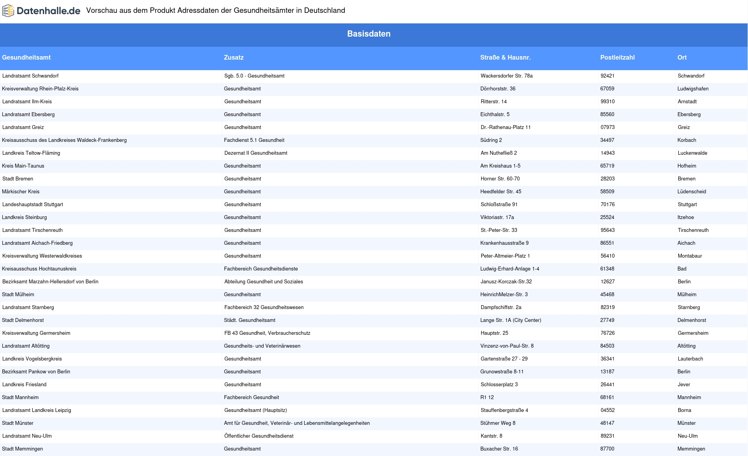This screenshot has height=456, width=748.
Task: Click the Landratsamt Ebersberg row name
Action: [28, 115]
